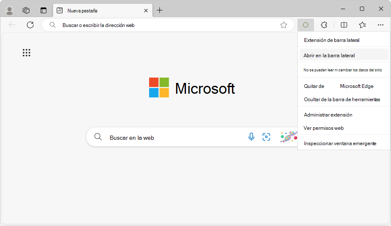391x226 pixels.
Task: Choose Inspeccionar ventana emergente
Action: 344,143
